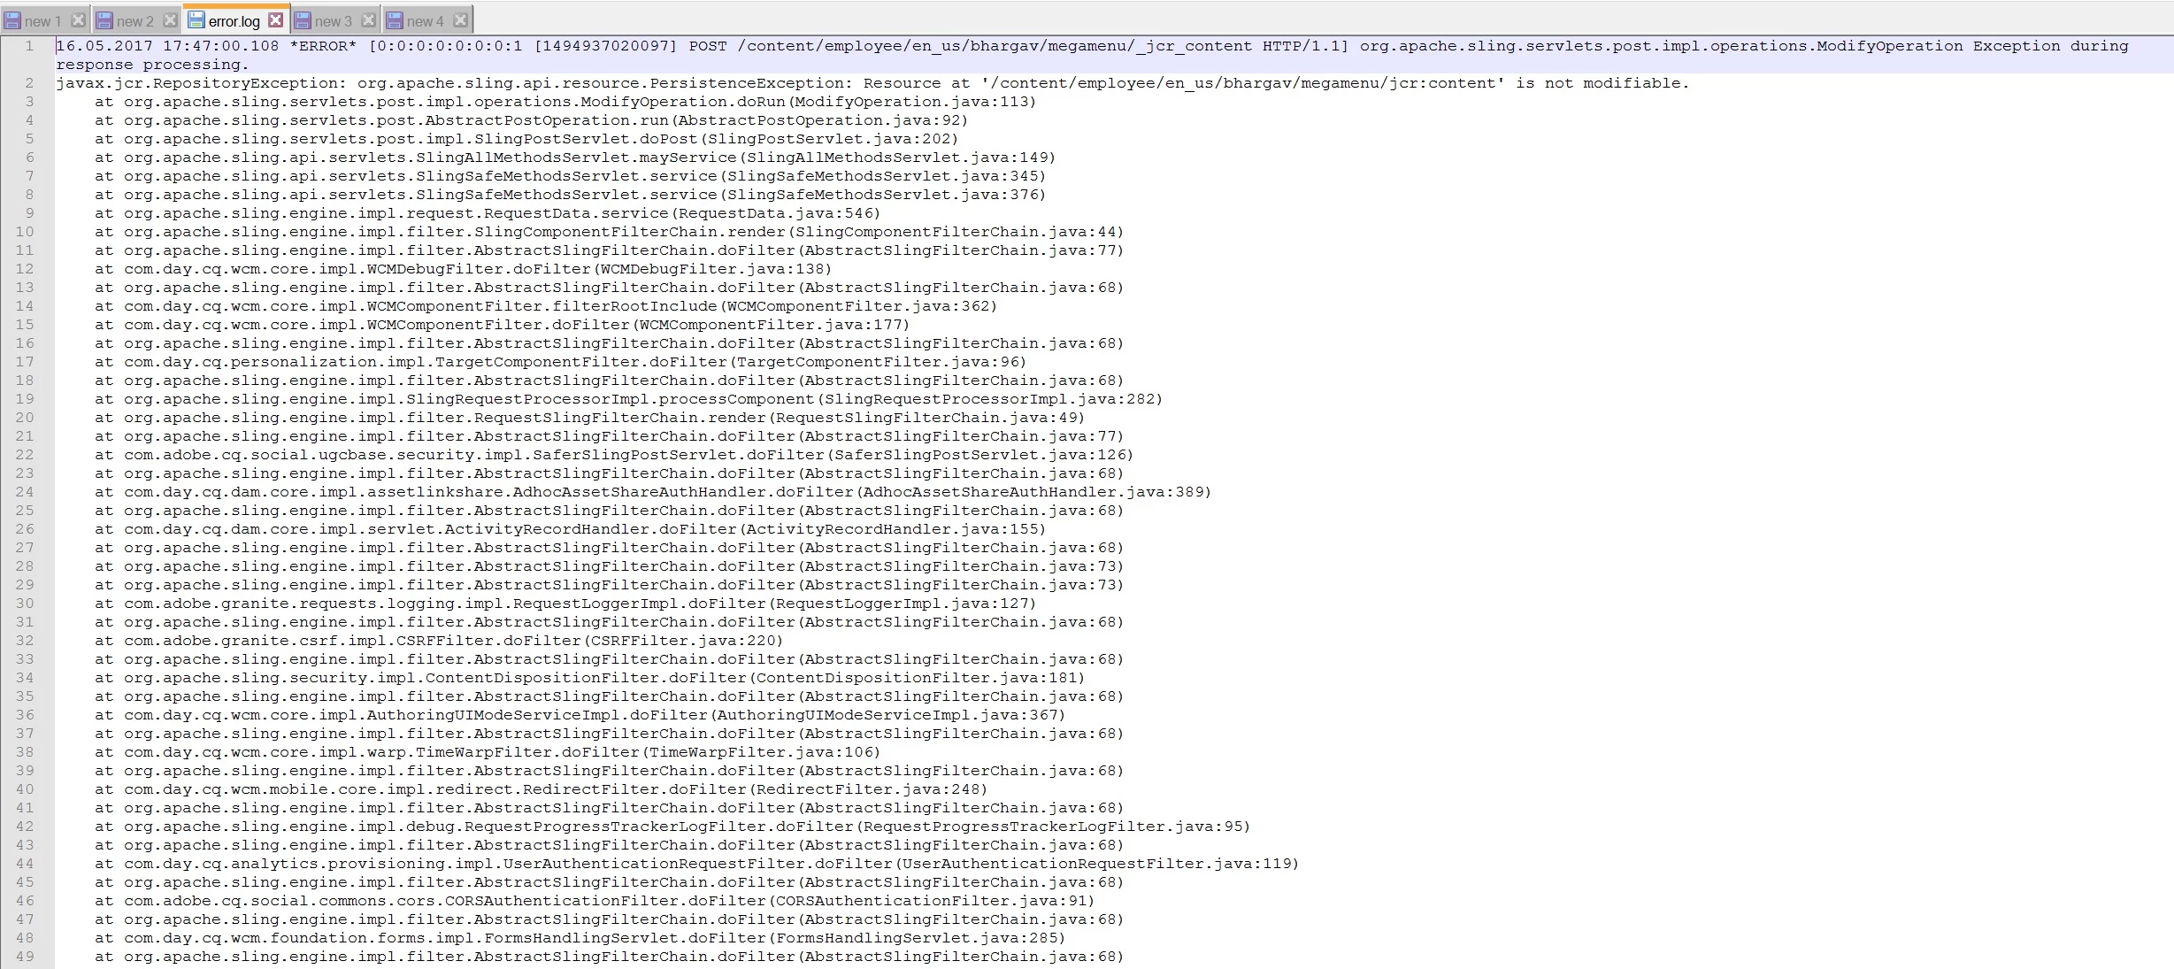The width and height of the screenshot is (2174, 969).
Task: Close the new 3 tab via its X icon
Action: tap(368, 19)
